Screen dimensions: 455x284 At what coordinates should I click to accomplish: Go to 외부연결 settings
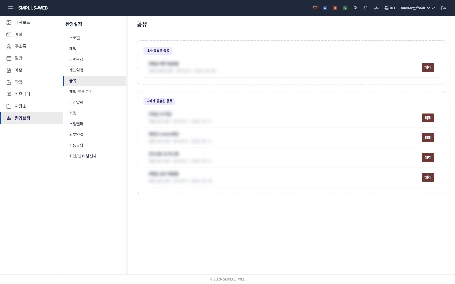click(94, 134)
